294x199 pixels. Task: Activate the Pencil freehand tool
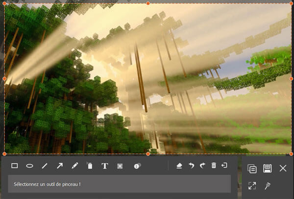[74, 166]
